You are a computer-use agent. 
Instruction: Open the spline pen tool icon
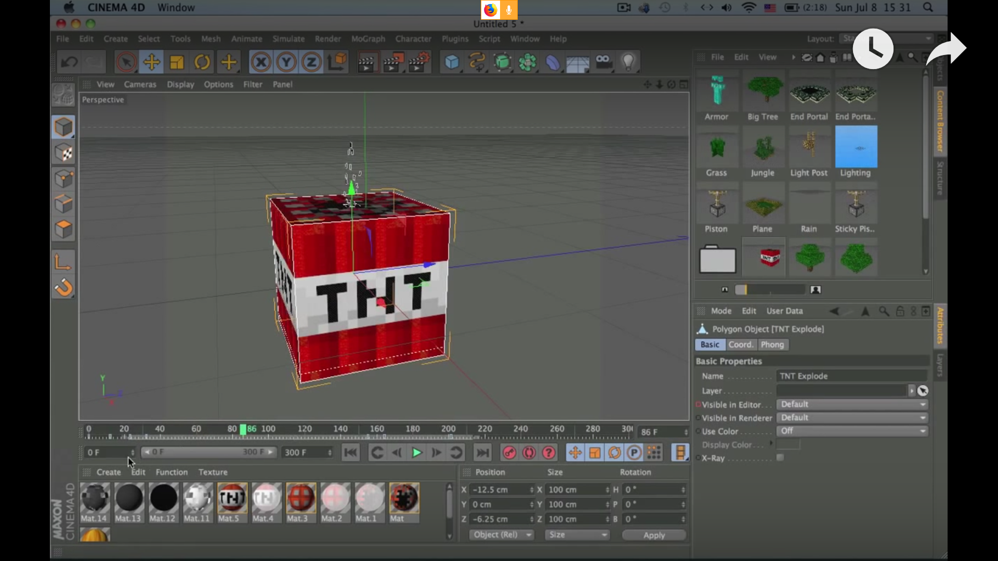477,62
